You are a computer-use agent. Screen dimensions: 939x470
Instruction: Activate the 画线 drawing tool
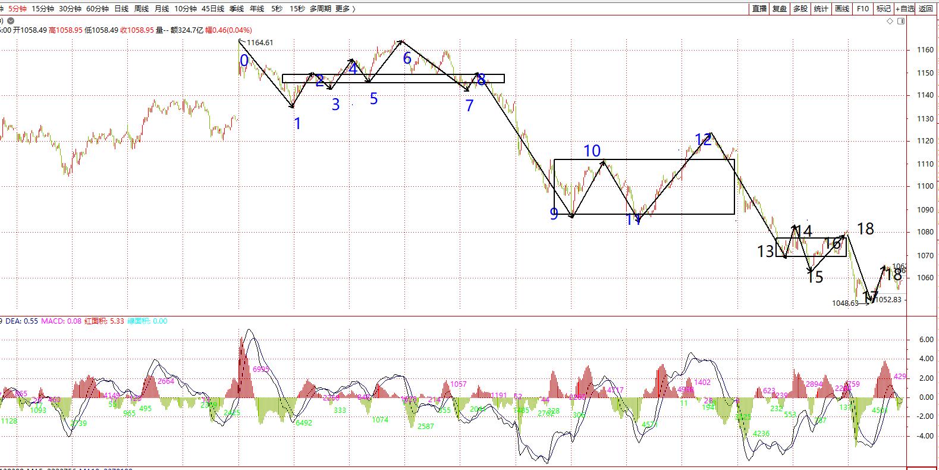pos(842,9)
